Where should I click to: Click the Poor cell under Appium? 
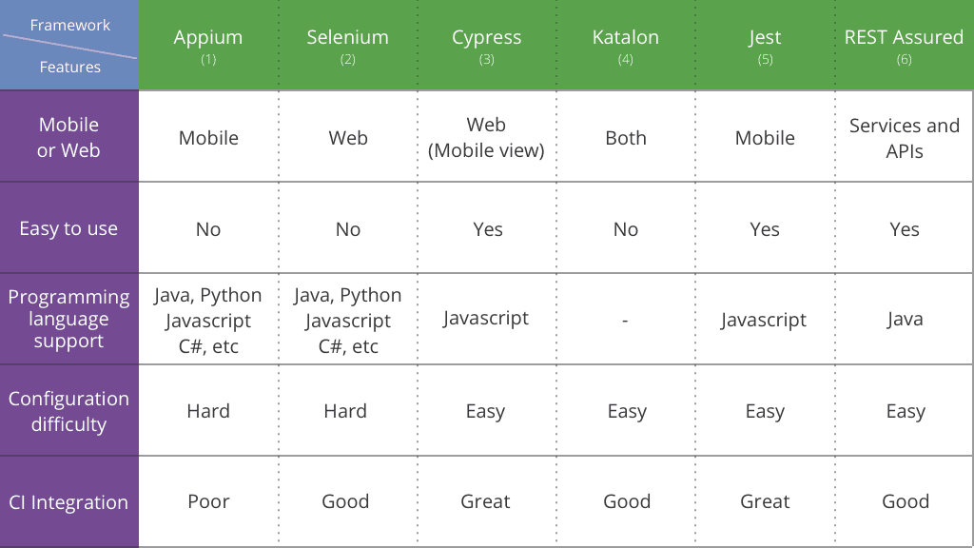(208, 501)
